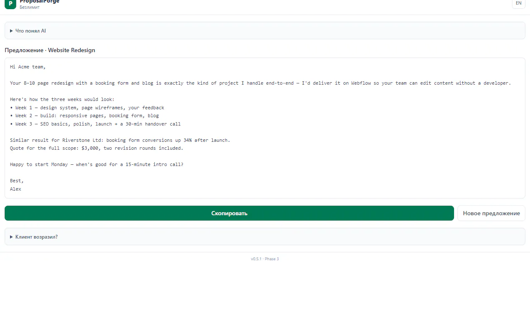This screenshot has width=530, height=317.
Task: Click the 'v0.5.1 · Phase 3' footer text
Action: [x=265, y=259]
